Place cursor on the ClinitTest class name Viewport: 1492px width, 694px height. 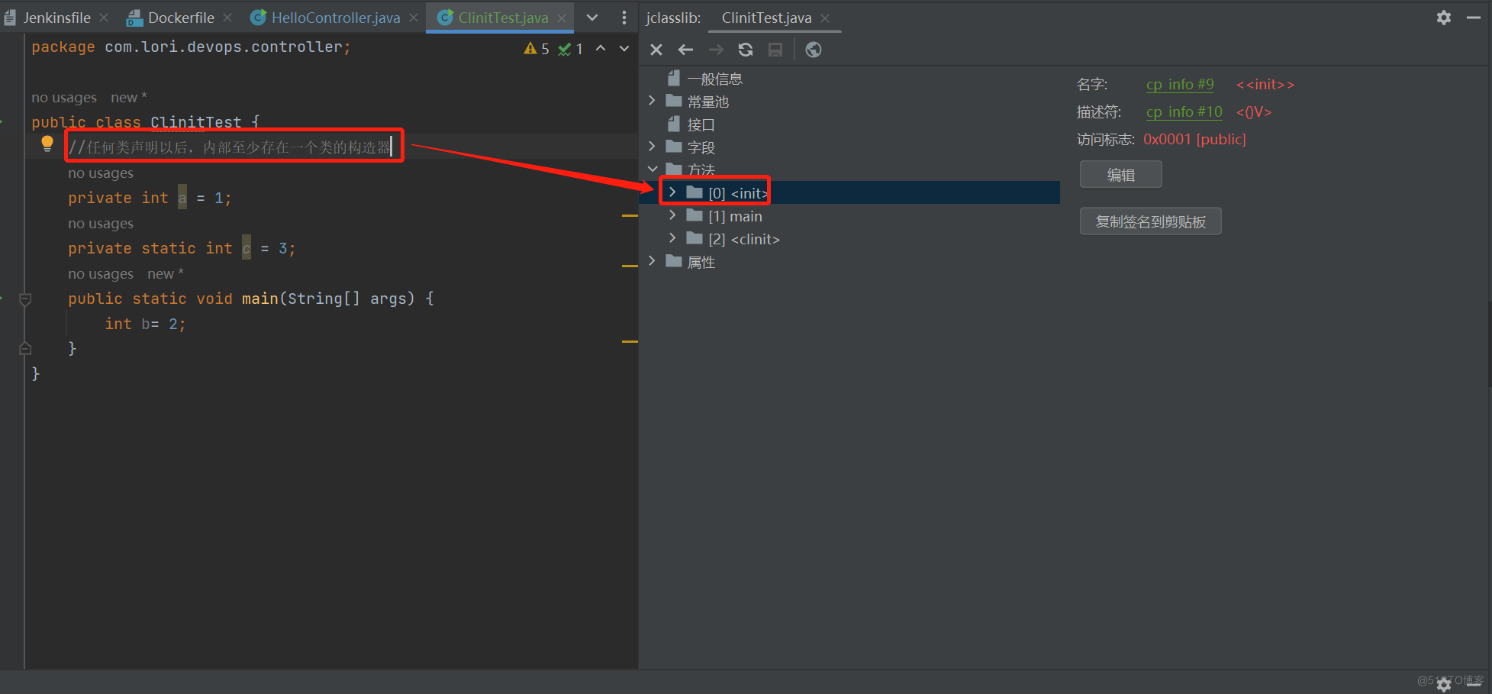pos(196,122)
